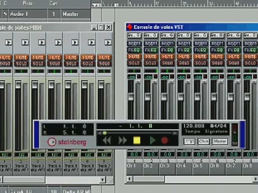This screenshot has height=193, width=258.
Task: Click the Ch 4 volume fader handle
Action: 181,97
